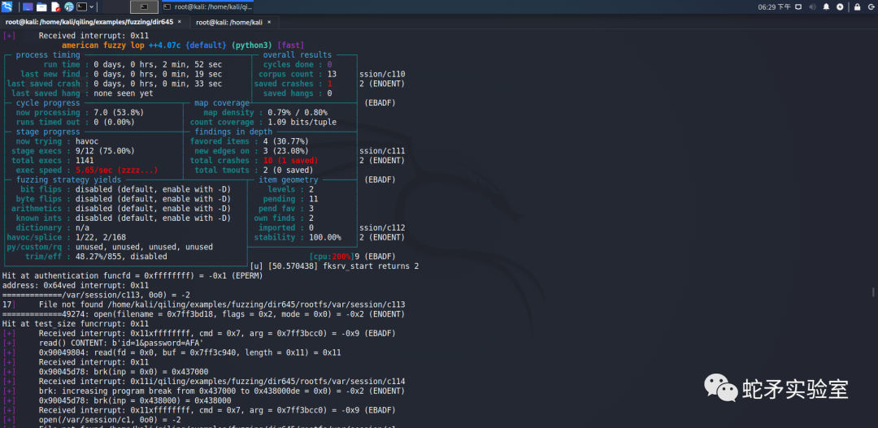Click 'last saved hang : none seen yet'
878x428 pixels.
point(82,93)
